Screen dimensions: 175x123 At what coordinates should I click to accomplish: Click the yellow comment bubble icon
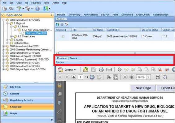(x=126, y=70)
